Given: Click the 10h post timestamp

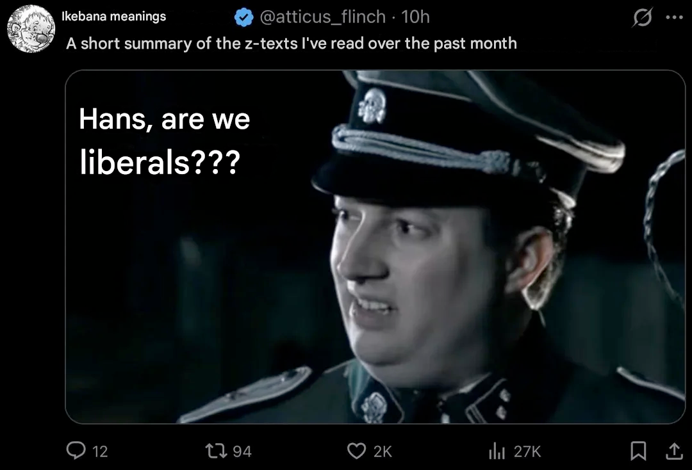Looking at the screenshot, I should (x=415, y=17).
